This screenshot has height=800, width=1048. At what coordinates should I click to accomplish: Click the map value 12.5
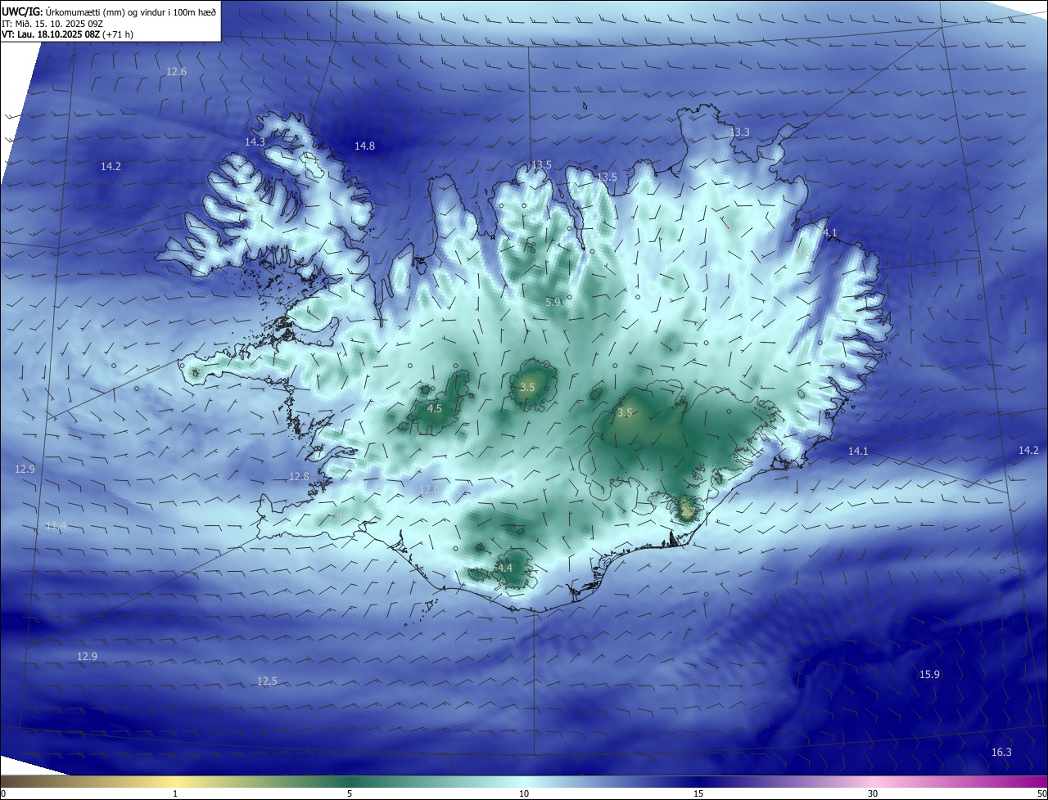[x=267, y=681]
